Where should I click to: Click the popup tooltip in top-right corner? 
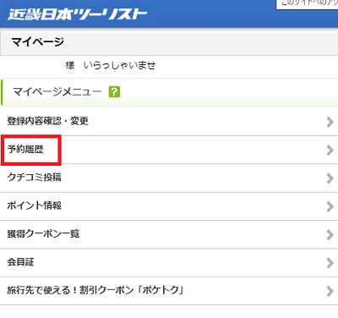tap(307, 4)
